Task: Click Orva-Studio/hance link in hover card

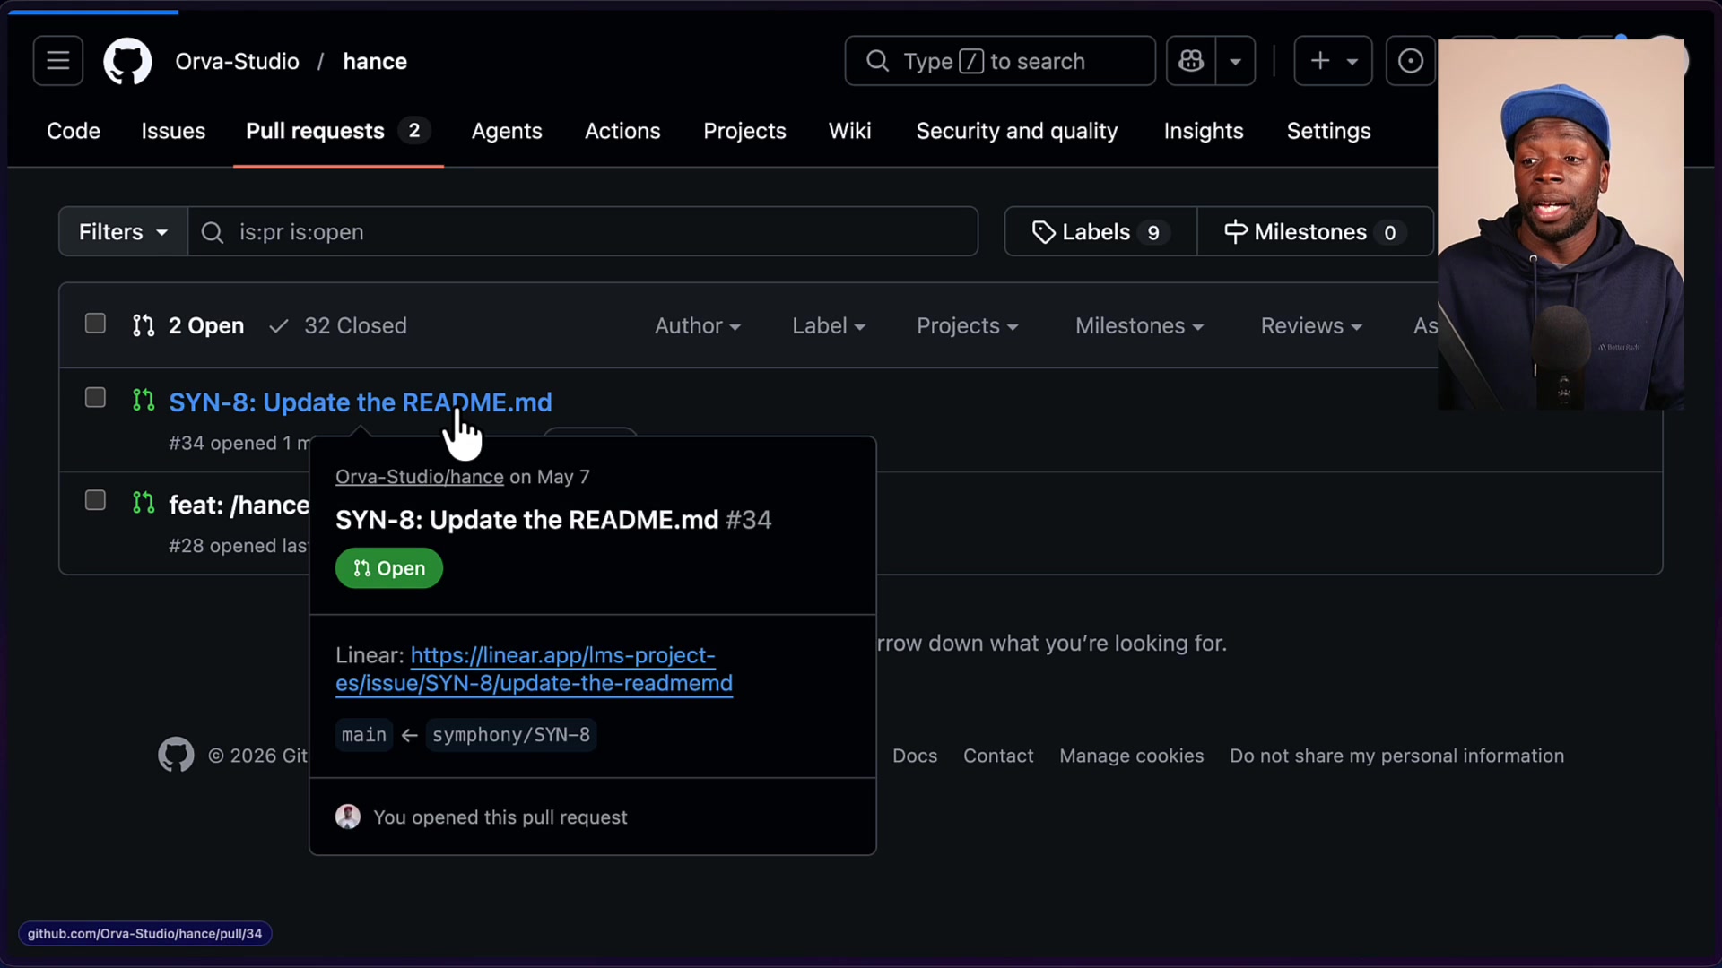Action: 420,477
